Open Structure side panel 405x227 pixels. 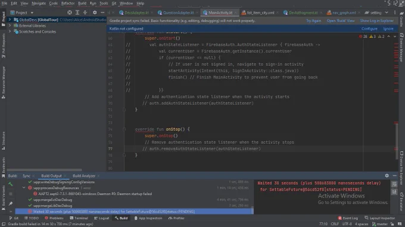[4, 141]
